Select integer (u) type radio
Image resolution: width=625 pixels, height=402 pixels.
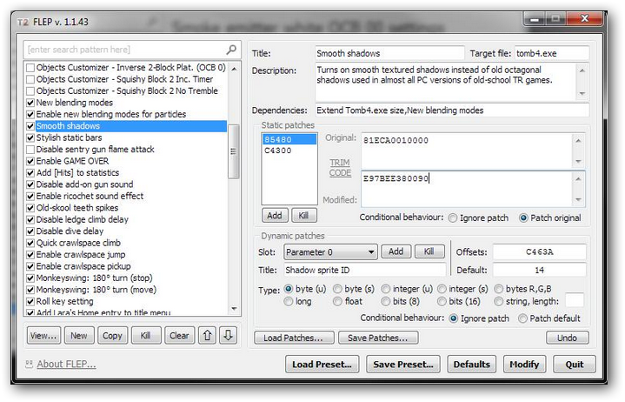tap(385, 289)
